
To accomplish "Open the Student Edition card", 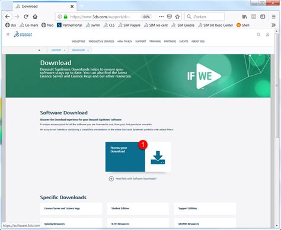I will click(138, 209).
